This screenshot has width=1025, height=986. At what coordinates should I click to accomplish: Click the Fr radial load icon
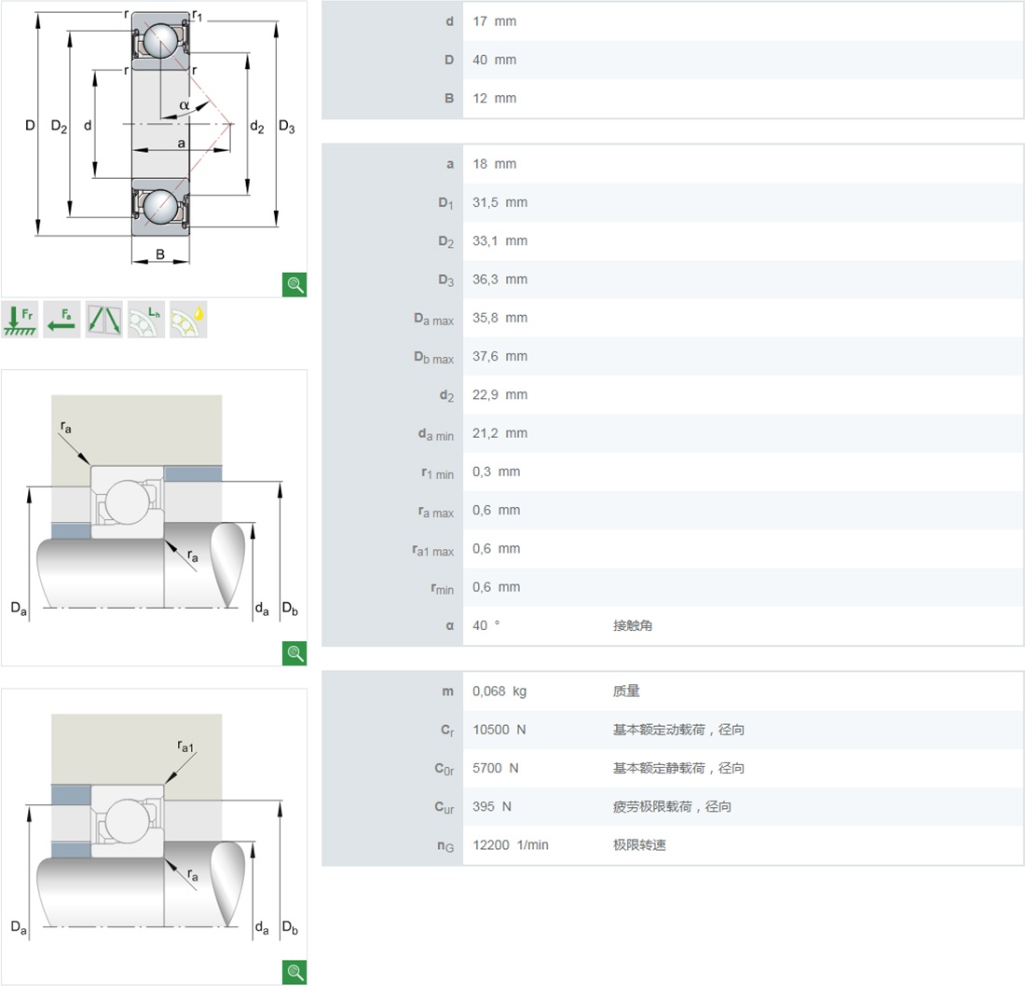[x=20, y=319]
